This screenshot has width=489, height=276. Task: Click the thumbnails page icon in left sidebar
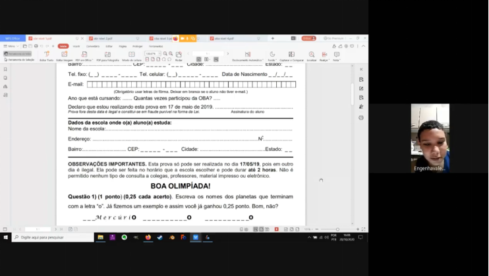tap(5, 78)
